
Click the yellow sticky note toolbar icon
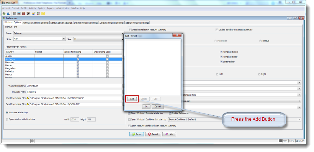(43, 14)
